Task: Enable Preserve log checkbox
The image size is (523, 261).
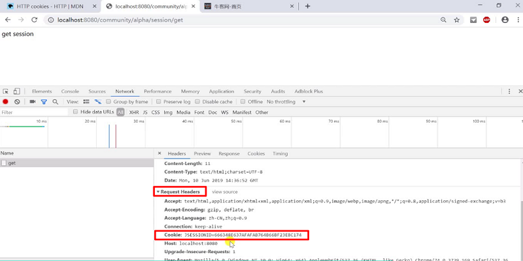Action: tap(159, 101)
